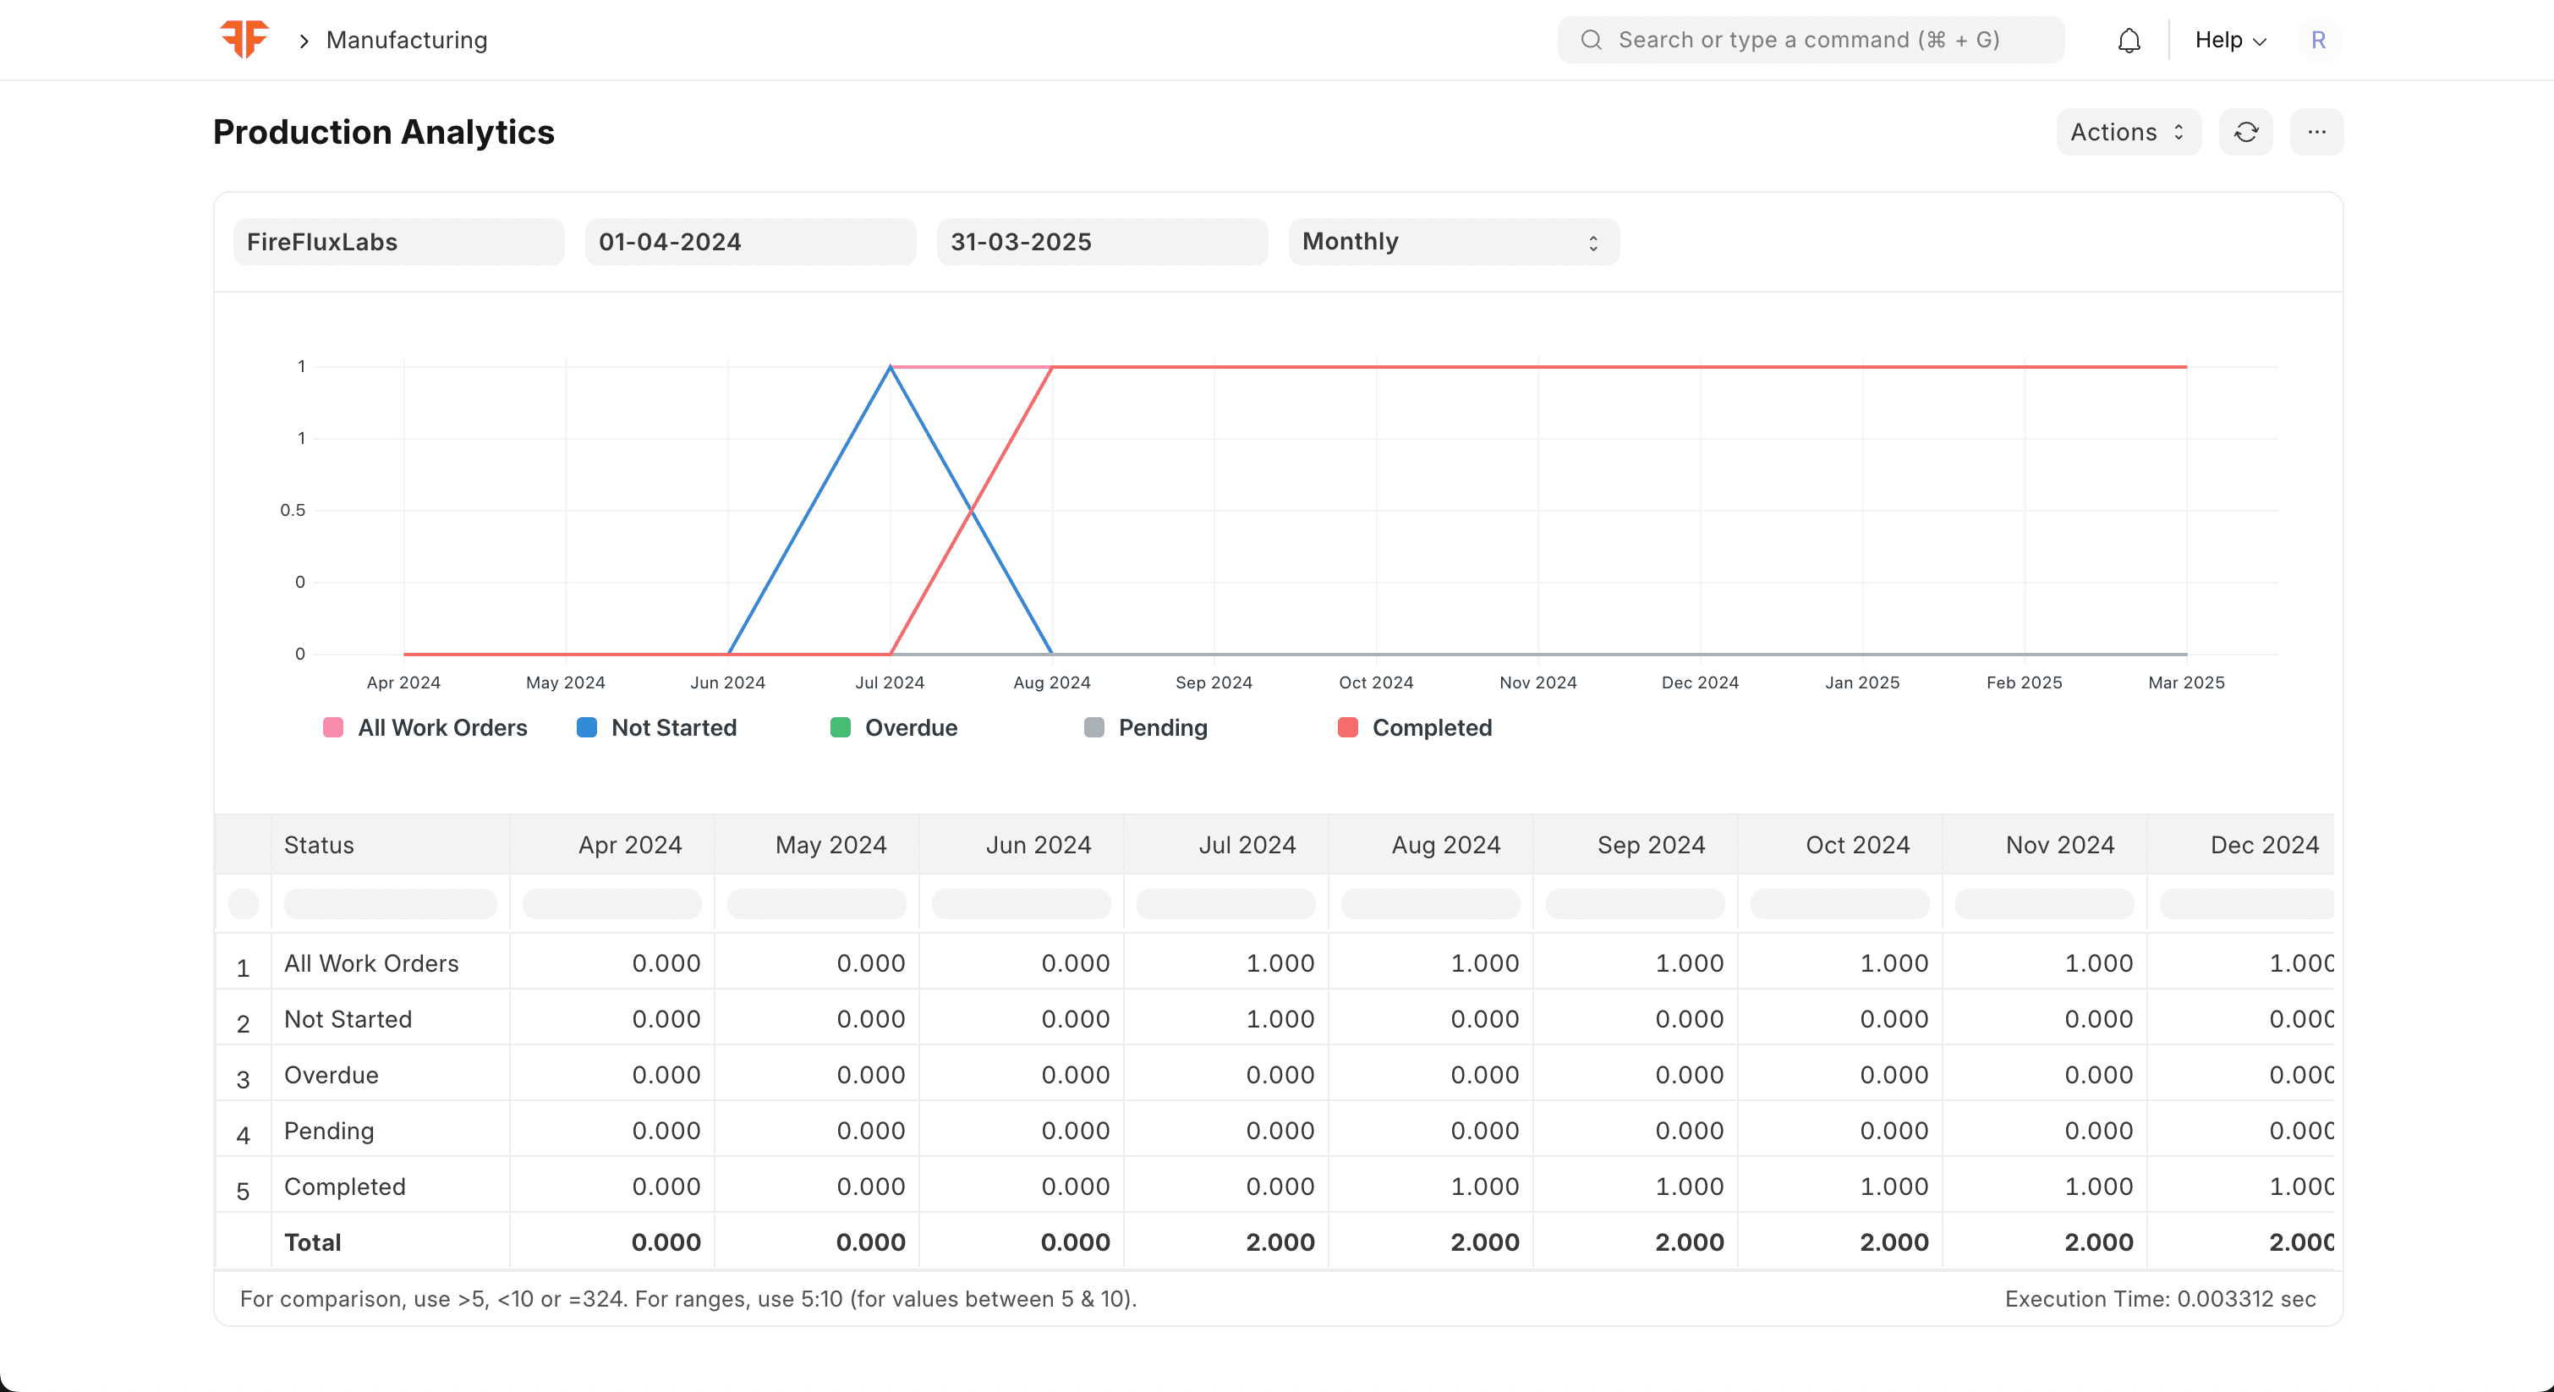Click Dec 2024 chart axis label

click(x=1699, y=682)
